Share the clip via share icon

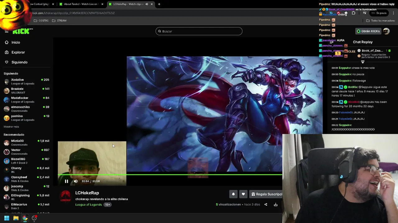click(x=266, y=204)
